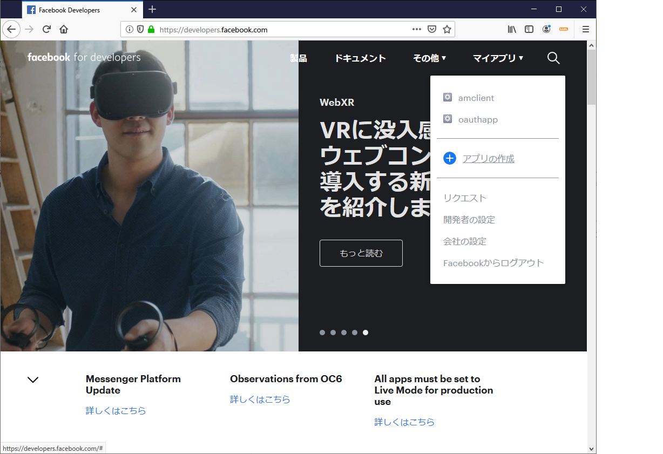The width and height of the screenshot is (663, 454).
Task: Choose Facebookからログアウト
Action: [x=493, y=263]
